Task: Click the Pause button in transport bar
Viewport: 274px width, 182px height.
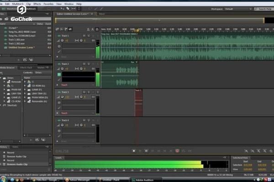Action: click(x=146, y=151)
